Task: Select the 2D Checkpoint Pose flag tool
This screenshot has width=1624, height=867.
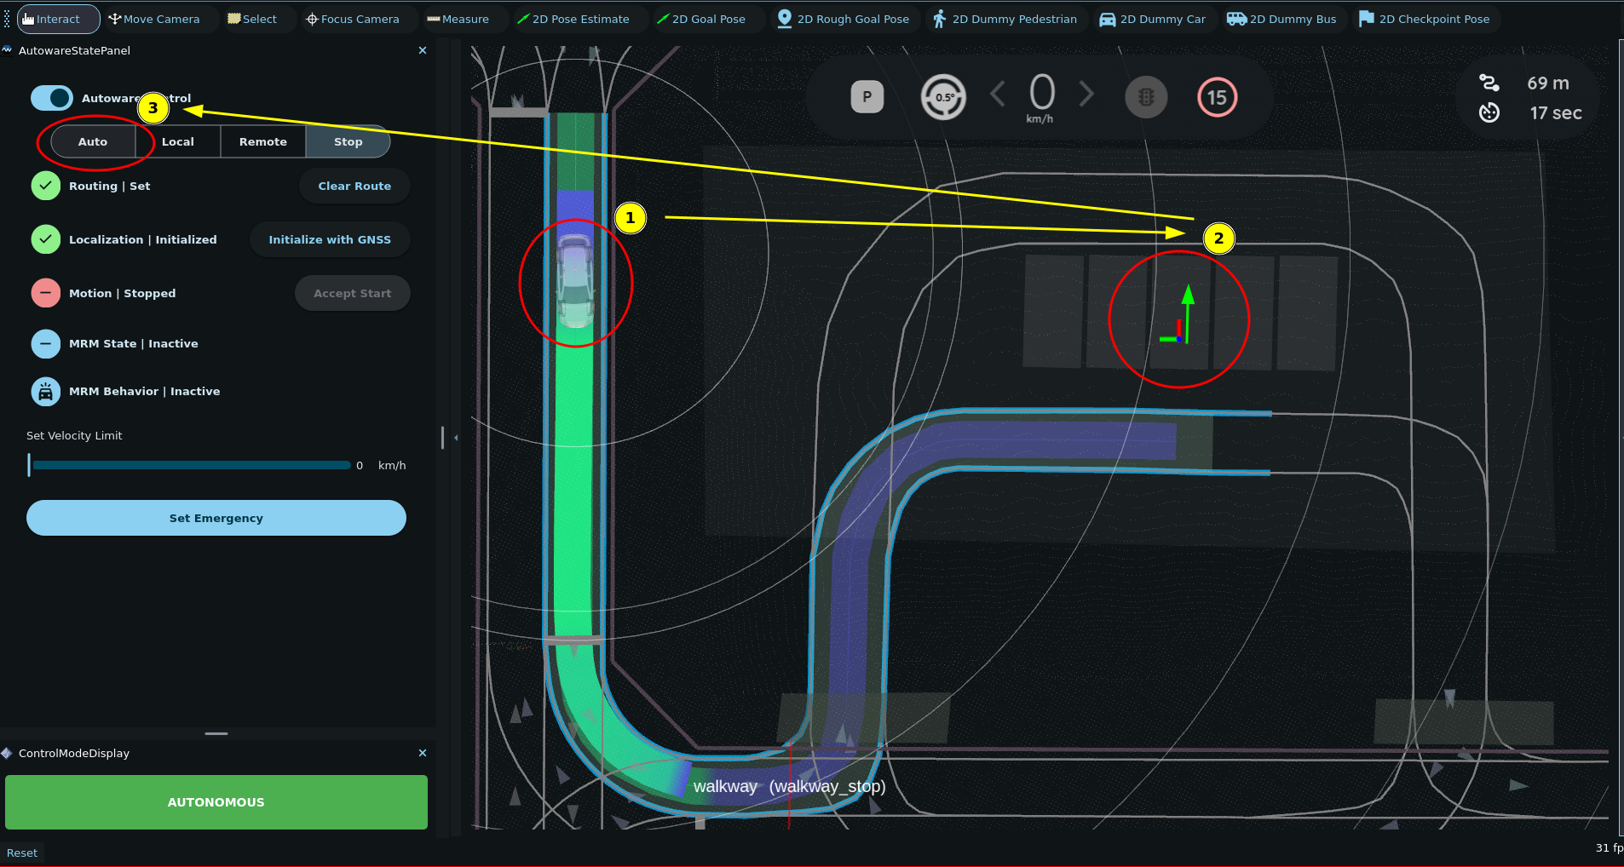Action: pyautogui.click(x=1424, y=19)
